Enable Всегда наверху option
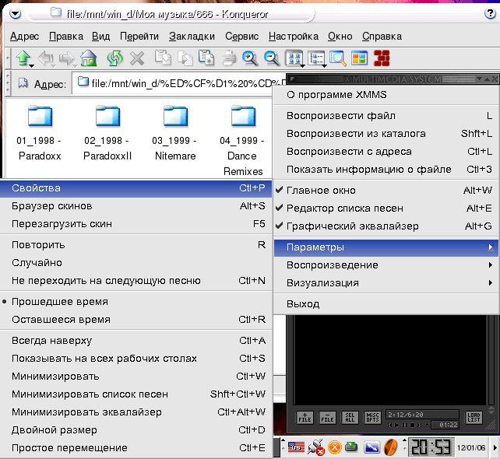 (136, 340)
